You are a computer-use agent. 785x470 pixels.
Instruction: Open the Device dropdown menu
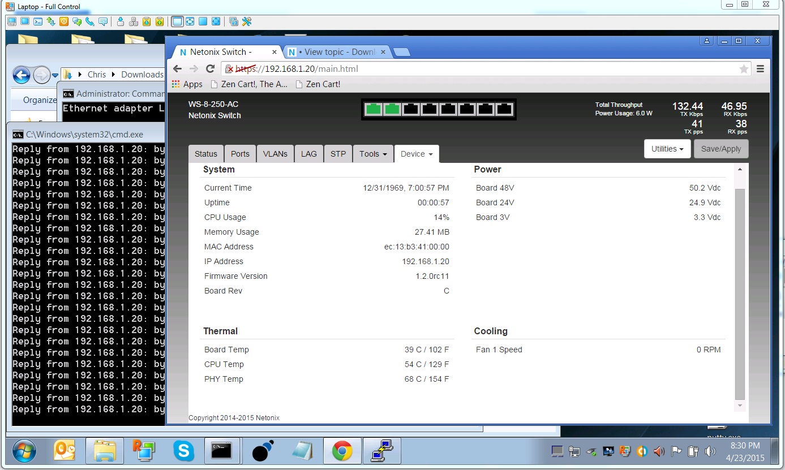(417, 154)
